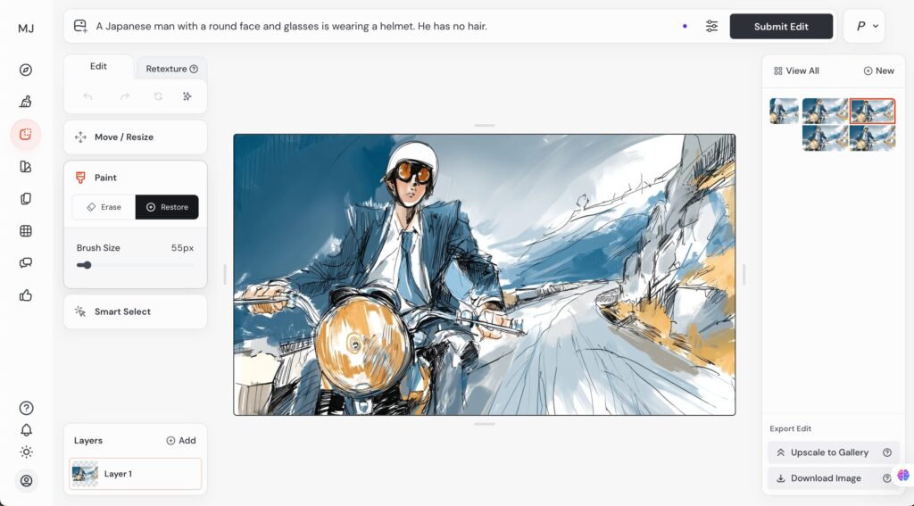Expand the Move / Resize section
This screenshot has height=506, width=914.
point(135,137)
